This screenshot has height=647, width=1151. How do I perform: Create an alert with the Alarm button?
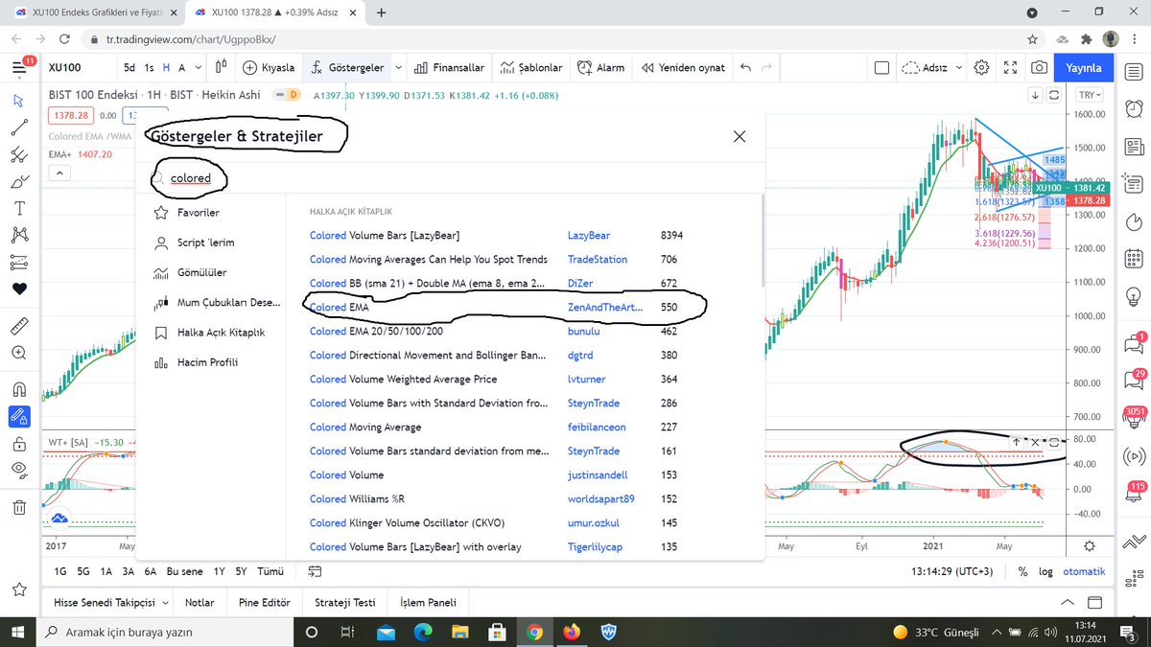pyautogui.click(x=600, y=68)
